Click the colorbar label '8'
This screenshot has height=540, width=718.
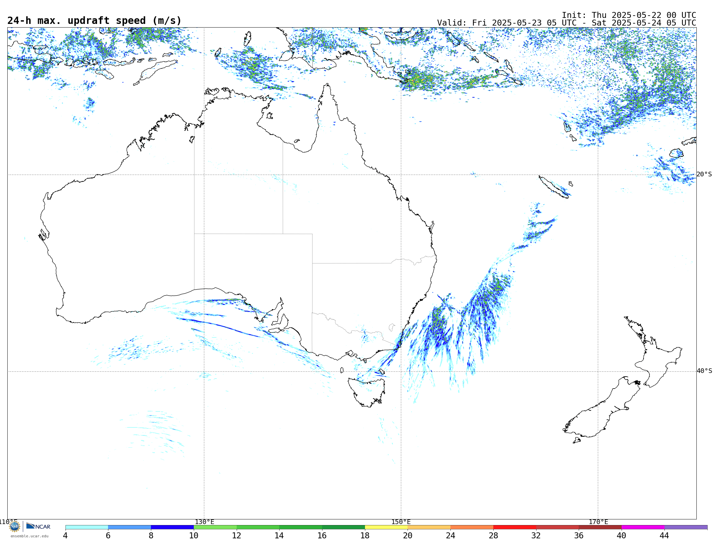(151, 535)
